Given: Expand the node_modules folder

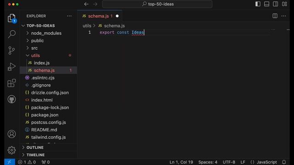Looking at the screenshot, I should click(x=28, y=33).
